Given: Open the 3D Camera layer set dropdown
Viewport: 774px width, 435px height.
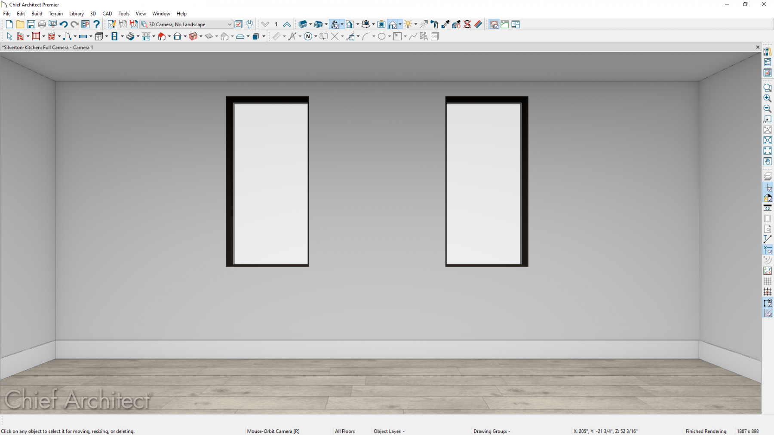Looking at the screenshot, I should click(x=230, y=24).
